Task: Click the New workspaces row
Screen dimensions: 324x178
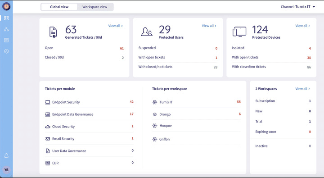Action: click(283, 111)
